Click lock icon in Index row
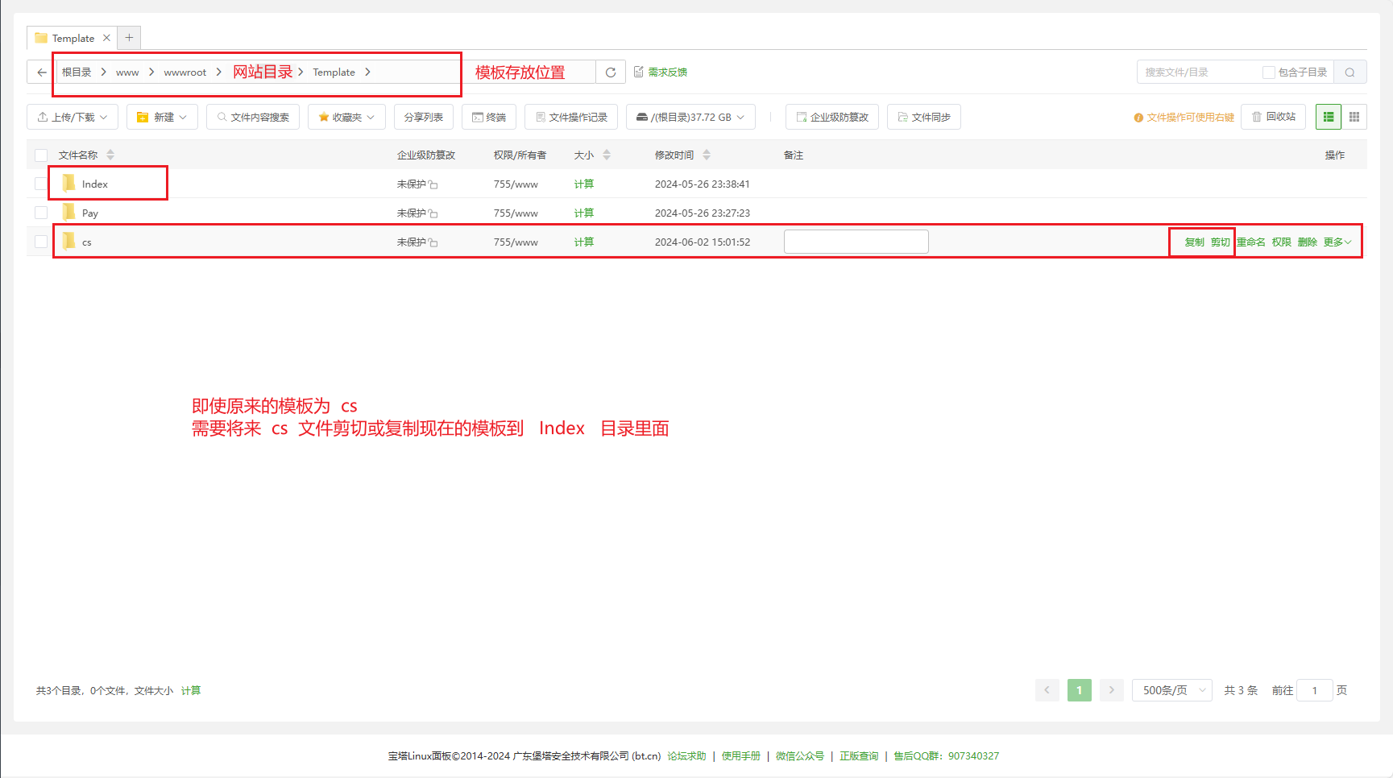 pyautogui.click(x=433, y=184)
